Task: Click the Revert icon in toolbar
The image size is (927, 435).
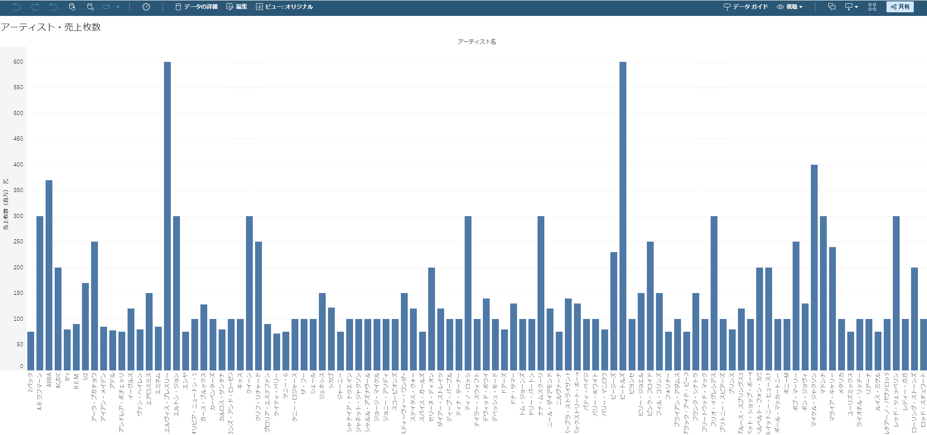Action: coord(53,7)
